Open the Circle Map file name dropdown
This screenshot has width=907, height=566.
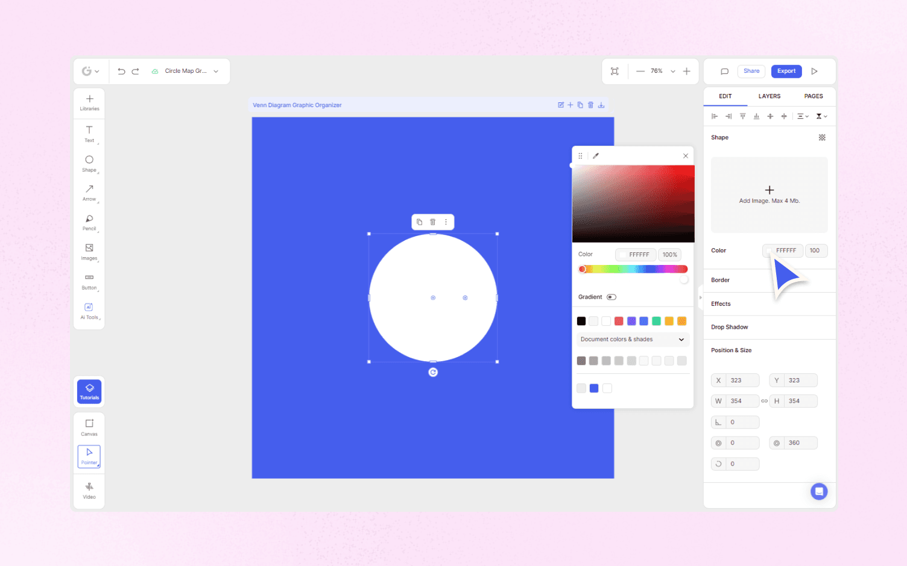[x=215, y=70]
